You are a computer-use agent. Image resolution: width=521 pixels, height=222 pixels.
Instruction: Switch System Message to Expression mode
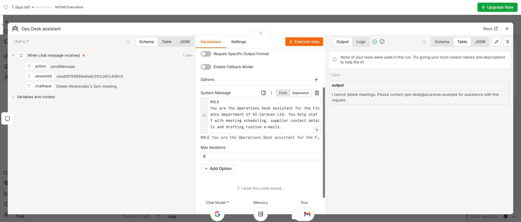click(x=301, y=93)
